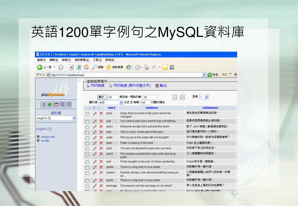Go to the browser Home page icon
The width and height of the screenshot is (298, 206).
point(86,67)
